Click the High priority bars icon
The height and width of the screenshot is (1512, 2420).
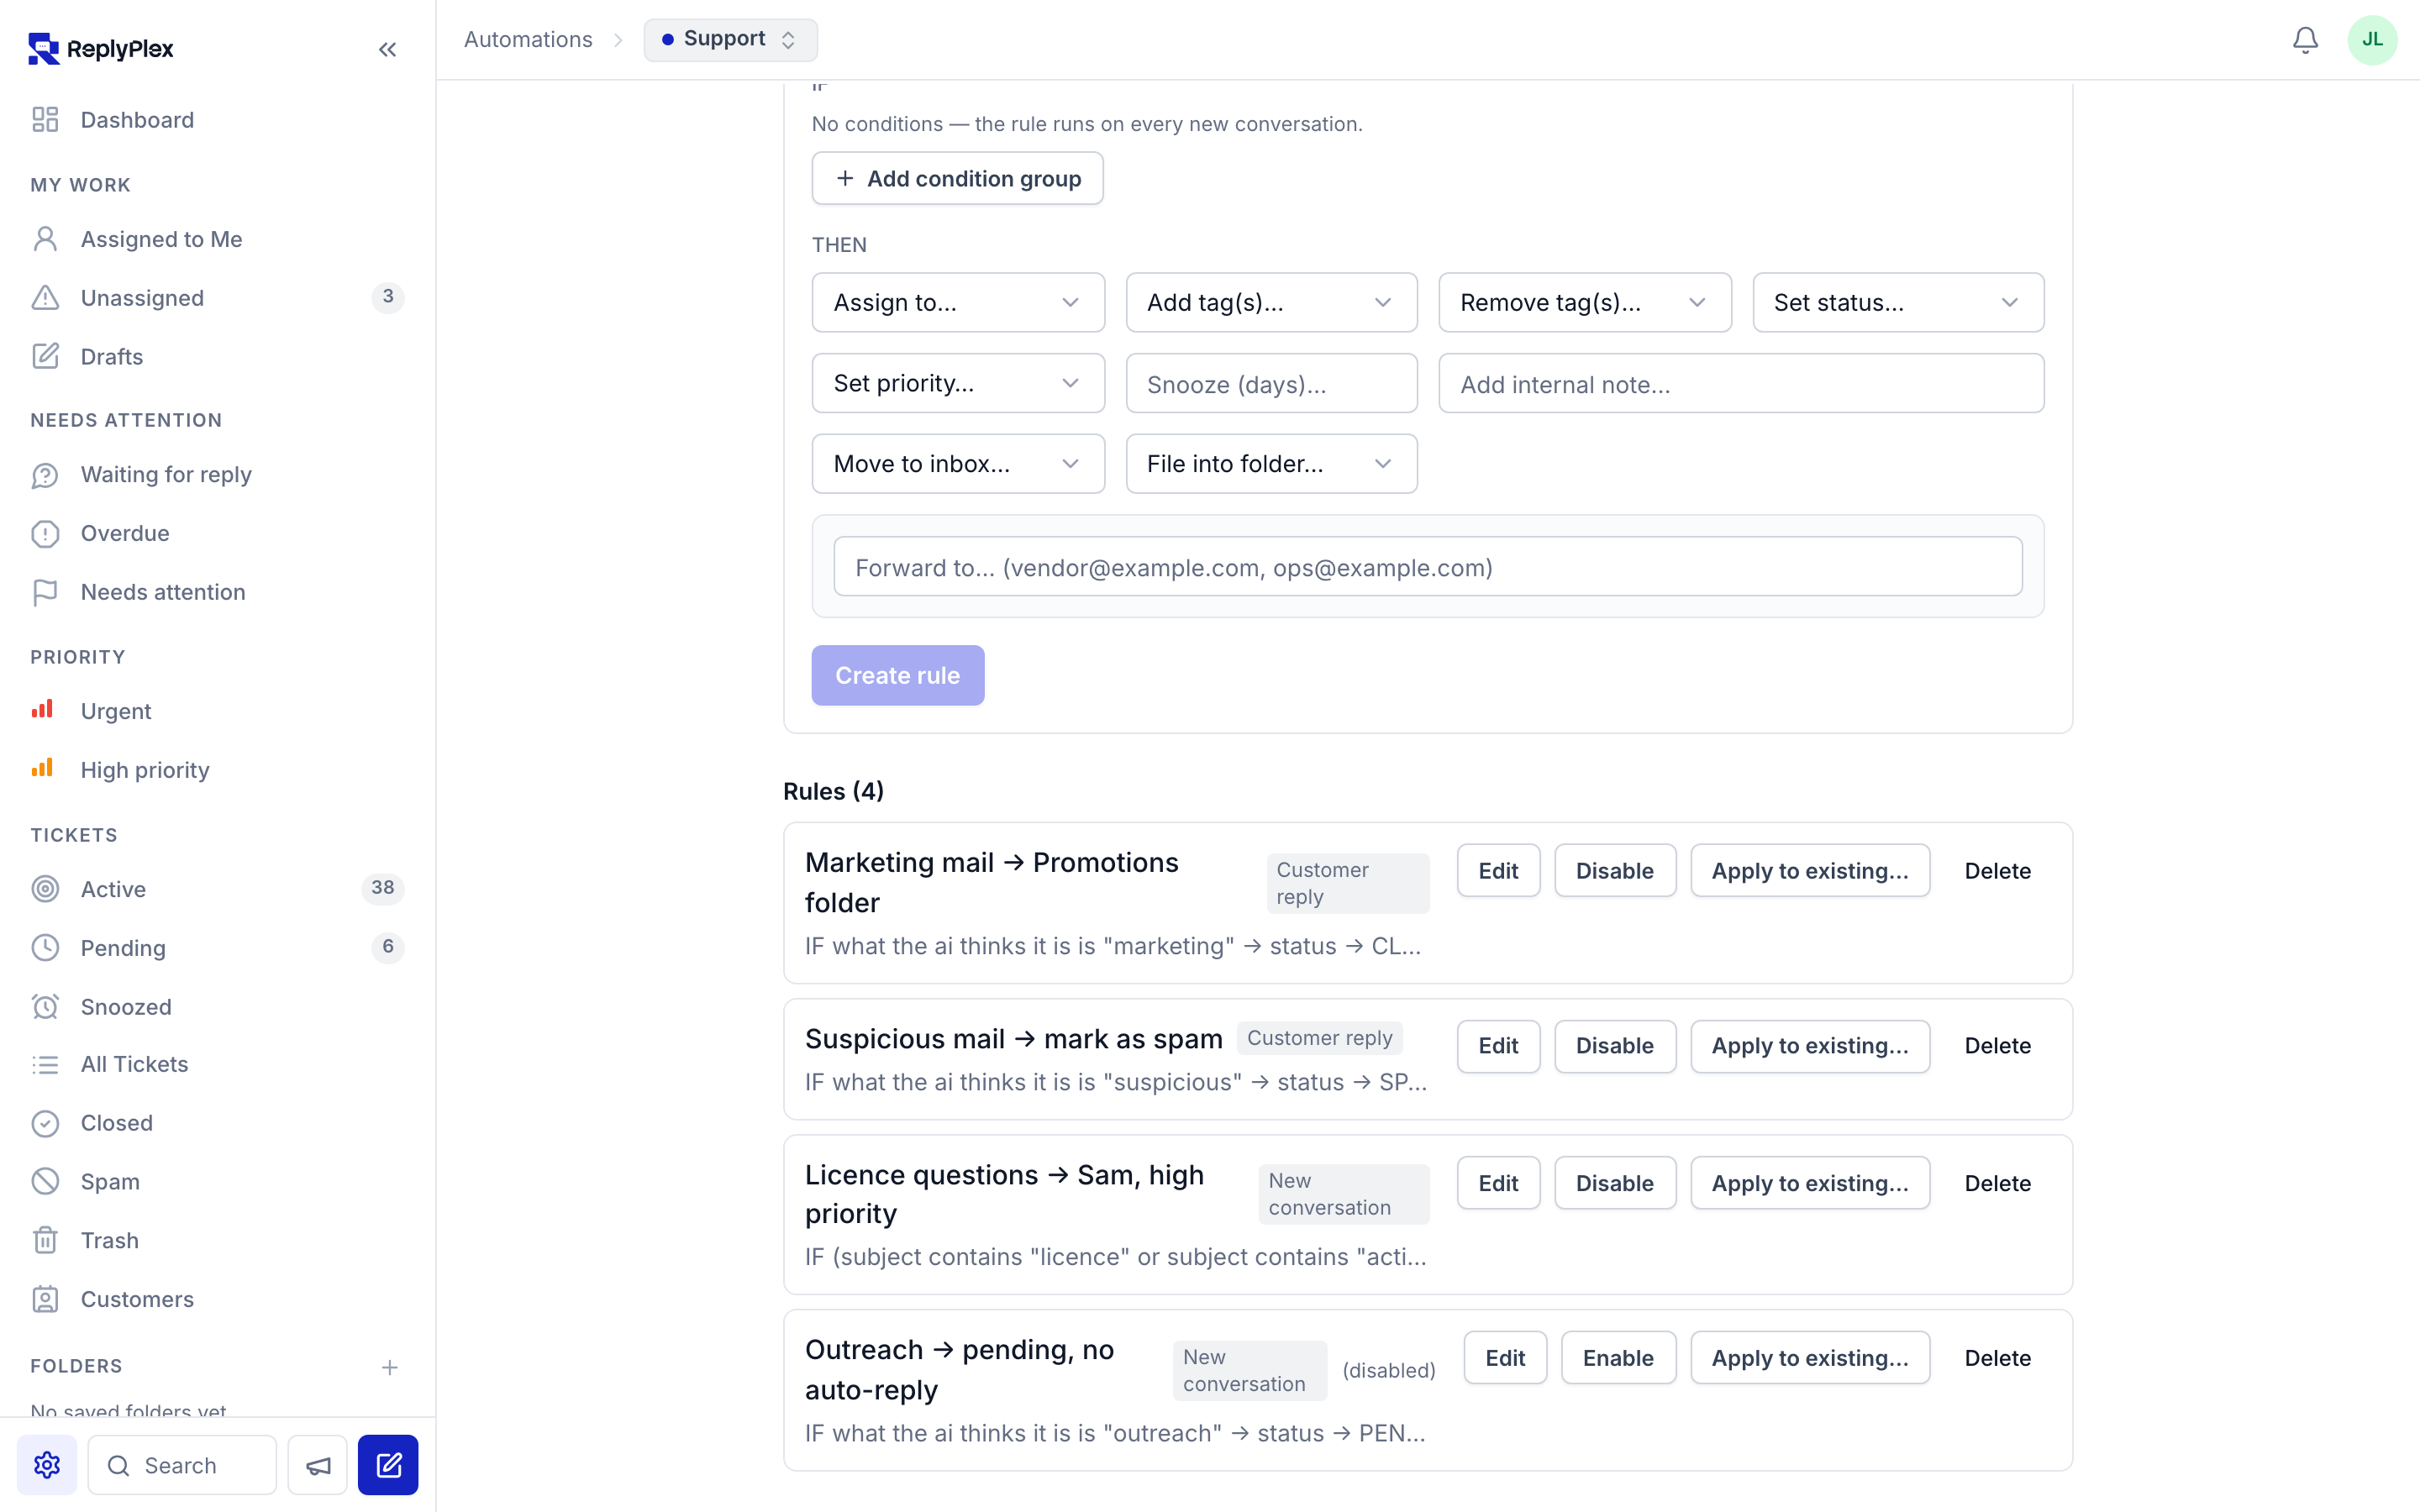pyautogui.click(x=42, y=768)
